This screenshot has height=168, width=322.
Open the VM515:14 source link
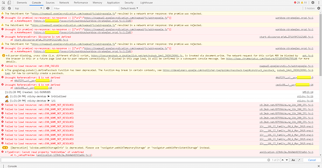pyautogui.click(x=308, y=92)
